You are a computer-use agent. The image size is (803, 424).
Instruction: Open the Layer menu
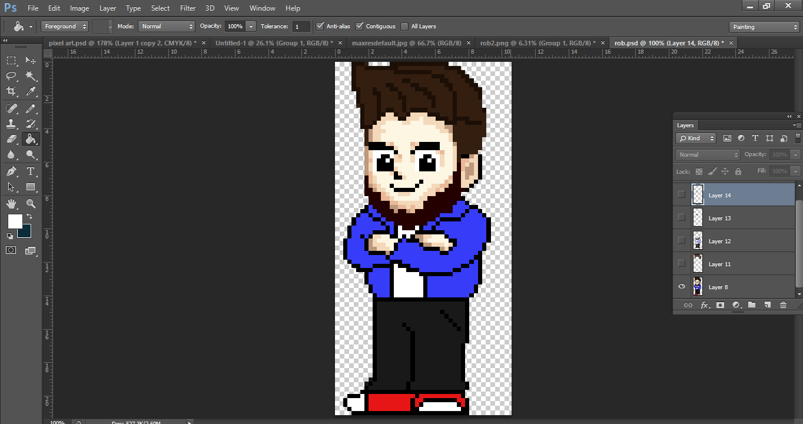pos(108,8)
